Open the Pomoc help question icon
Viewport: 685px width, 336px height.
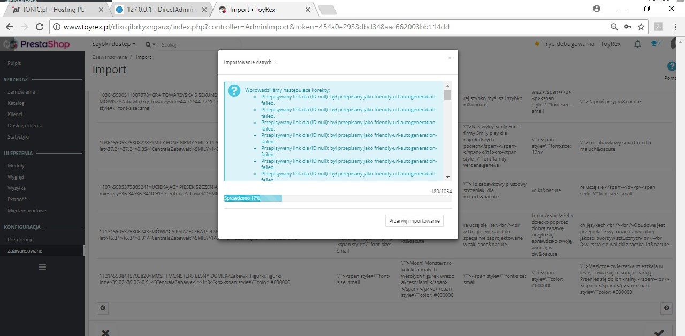pos(671,66)
